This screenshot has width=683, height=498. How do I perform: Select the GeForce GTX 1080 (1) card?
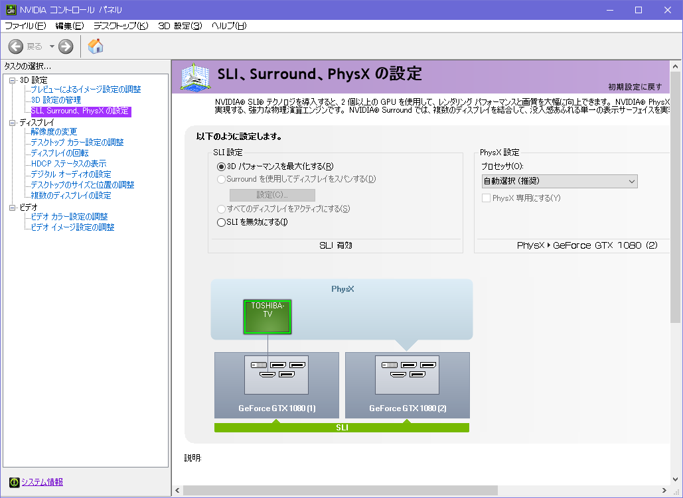277,385
